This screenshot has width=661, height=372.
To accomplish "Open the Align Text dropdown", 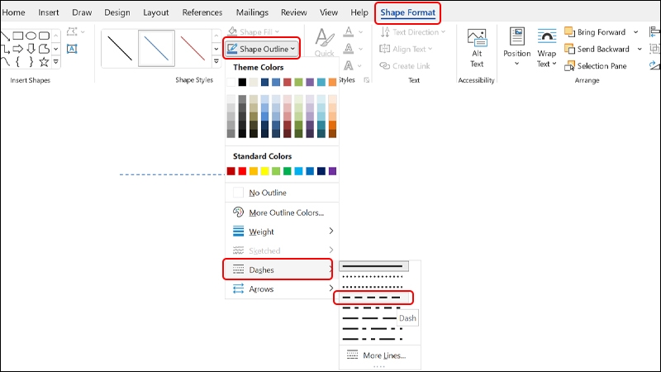I will [406, 49].
